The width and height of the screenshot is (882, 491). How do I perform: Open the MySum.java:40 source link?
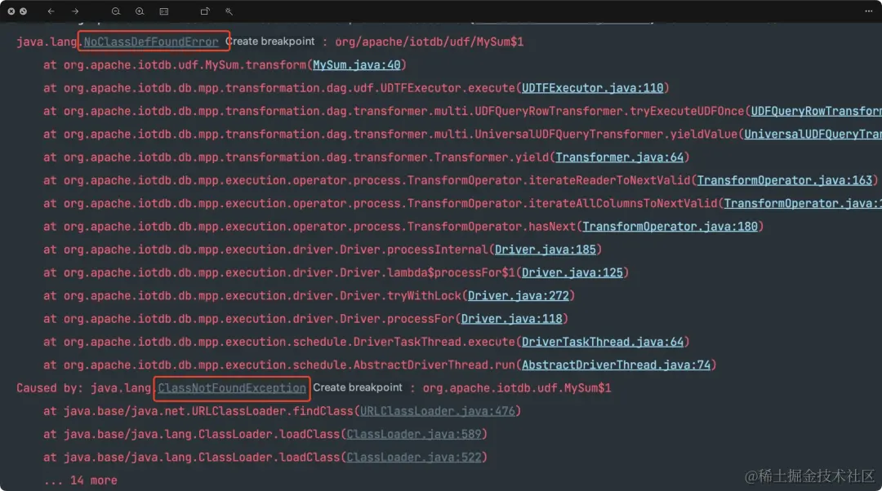coord(357,65)
